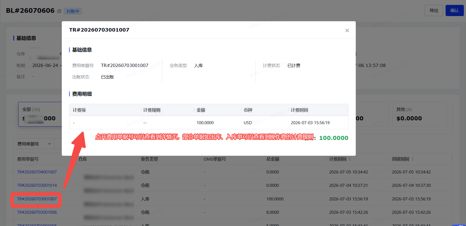Image resolution: width=466 pixels, height=226 pixels.
Task: Open fee document TR#20260703001014
Action: click(x=37, y=185)
